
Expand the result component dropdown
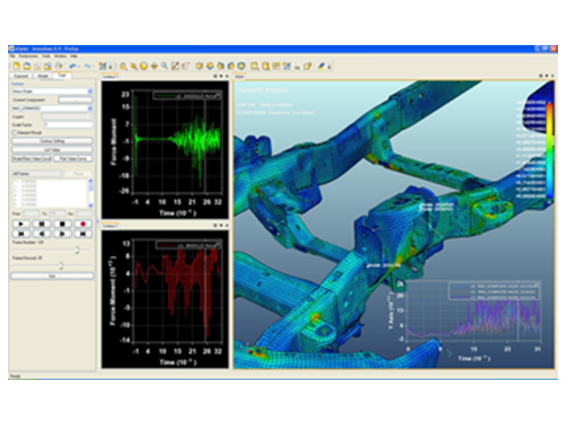tap(90, 108)
